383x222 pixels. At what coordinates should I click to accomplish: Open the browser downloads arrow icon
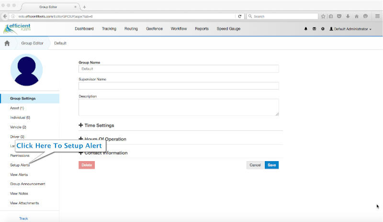coord(348,16)
